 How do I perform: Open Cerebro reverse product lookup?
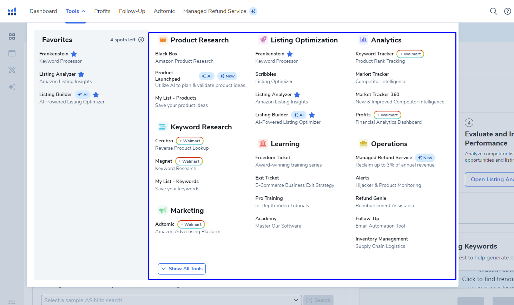[164, 141]
